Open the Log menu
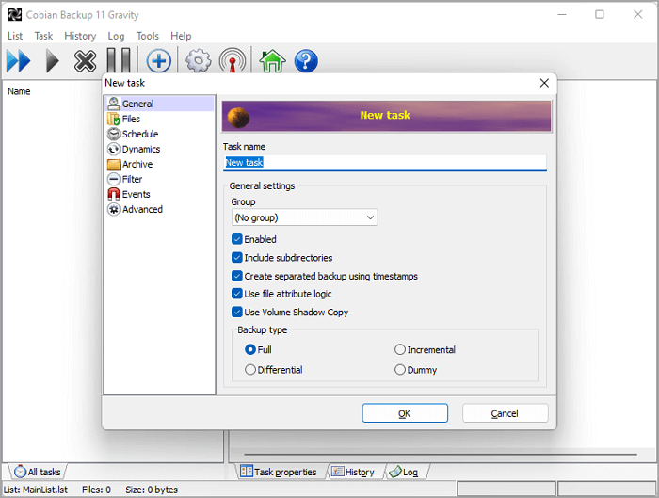Image resolution: width=659 pixels, height=498 pixels. (116, 36)
